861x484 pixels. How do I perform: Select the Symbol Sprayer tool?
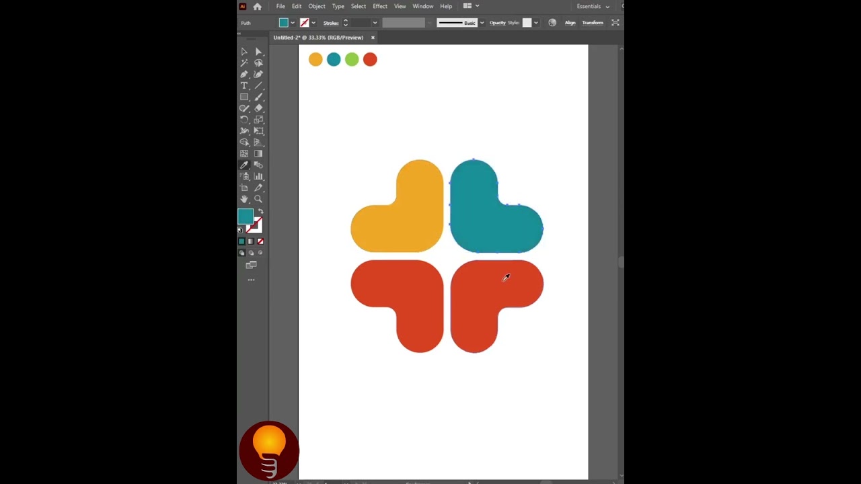(244, 177)
